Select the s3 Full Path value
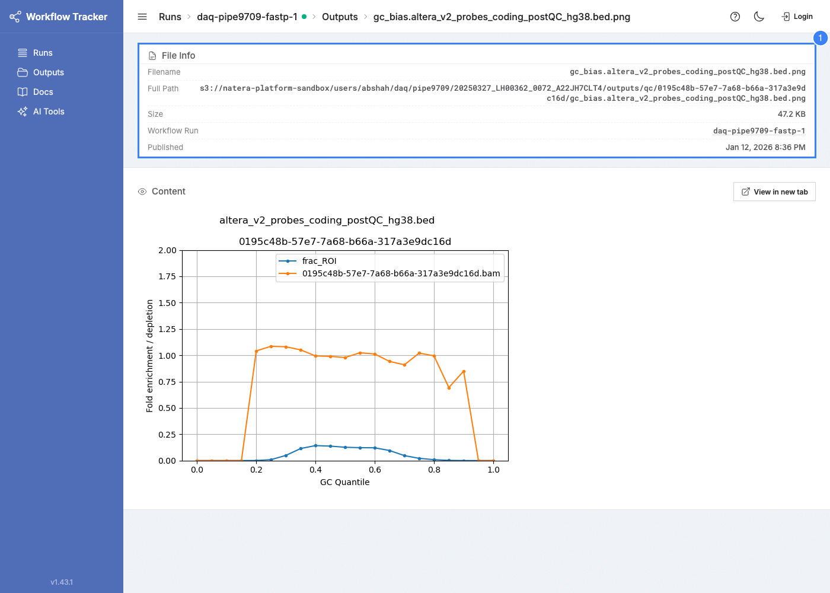Image resolution: width=830 pixels, height=593 pixels. coord(503,93)
